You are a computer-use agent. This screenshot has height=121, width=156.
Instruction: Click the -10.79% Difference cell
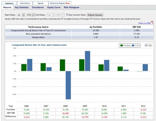click(x=85, y=117)
